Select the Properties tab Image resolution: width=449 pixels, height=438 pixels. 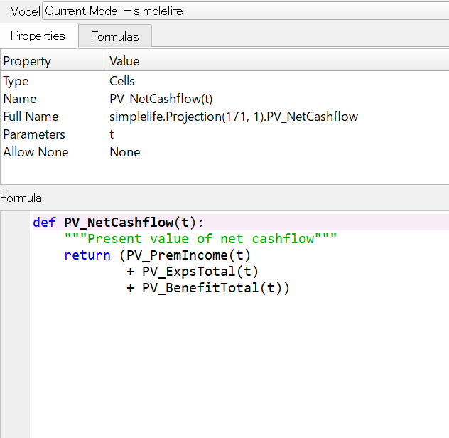(x=38, y=36)
